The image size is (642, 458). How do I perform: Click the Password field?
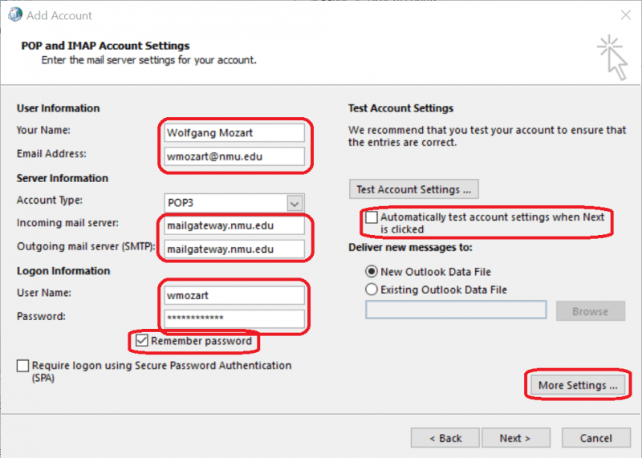234,318
